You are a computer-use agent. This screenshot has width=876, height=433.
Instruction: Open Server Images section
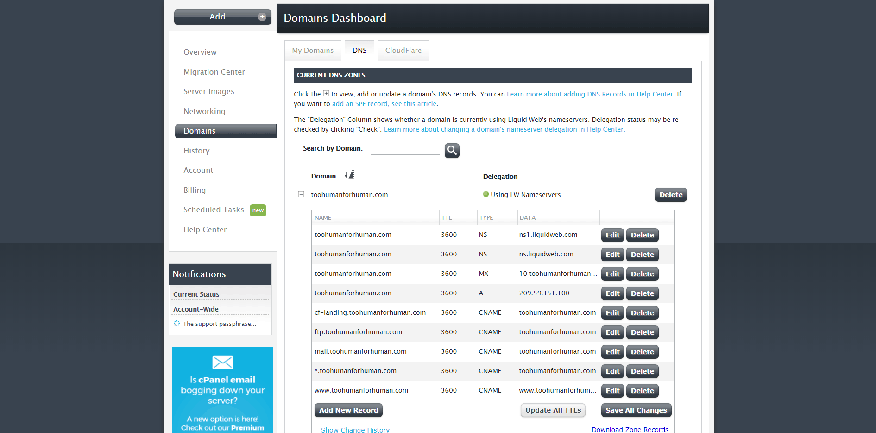209,91
